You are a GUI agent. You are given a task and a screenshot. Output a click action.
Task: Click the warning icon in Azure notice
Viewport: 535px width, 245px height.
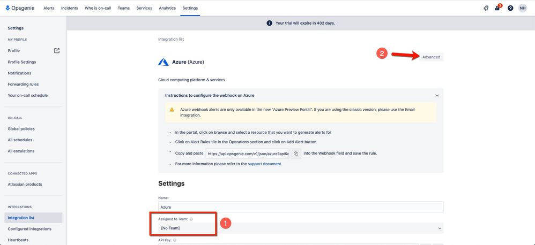(x=172, y=110)
